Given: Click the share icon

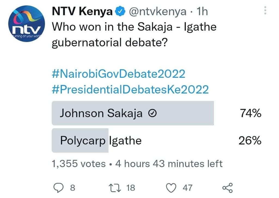Looking at the screenshot, I should point(228,188).
